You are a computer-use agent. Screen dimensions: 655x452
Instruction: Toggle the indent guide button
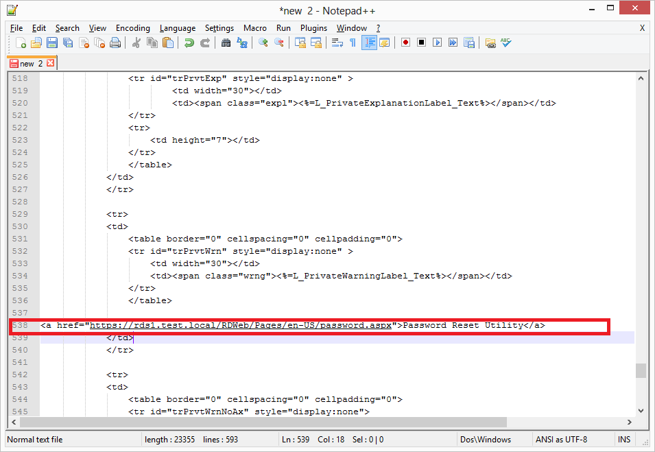(369, 43)
